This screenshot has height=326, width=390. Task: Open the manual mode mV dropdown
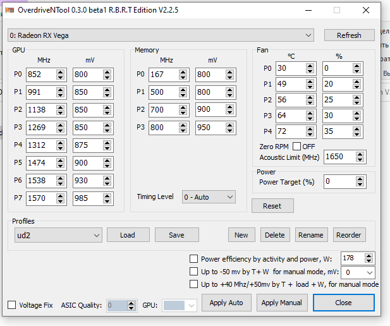pyautogui.click(x=358, y=272)
